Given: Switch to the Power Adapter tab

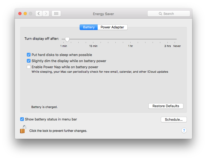Looking at the screenshot, I should click(x=113, y=27).
